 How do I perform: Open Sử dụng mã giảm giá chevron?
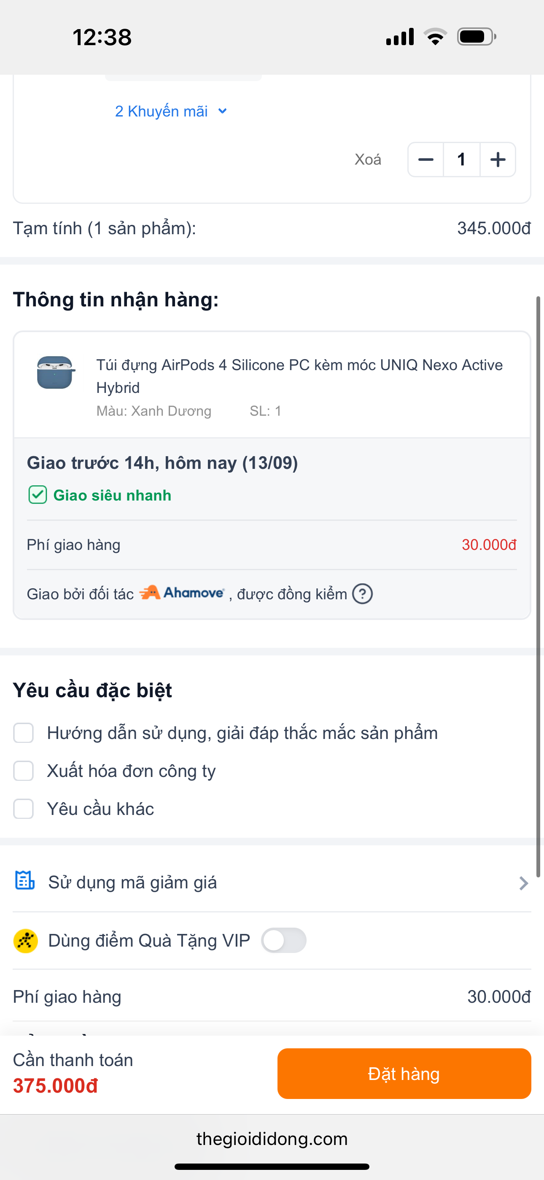coord(523,883)
